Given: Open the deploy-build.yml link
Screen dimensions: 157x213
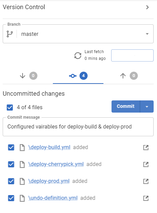Looking at the screenshot, I should pyautogui.click(x=49, y=147).
